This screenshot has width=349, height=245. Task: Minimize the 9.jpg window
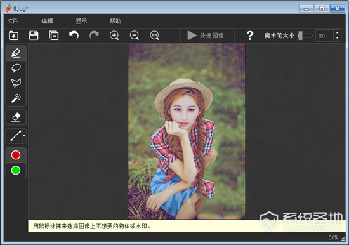306,9
